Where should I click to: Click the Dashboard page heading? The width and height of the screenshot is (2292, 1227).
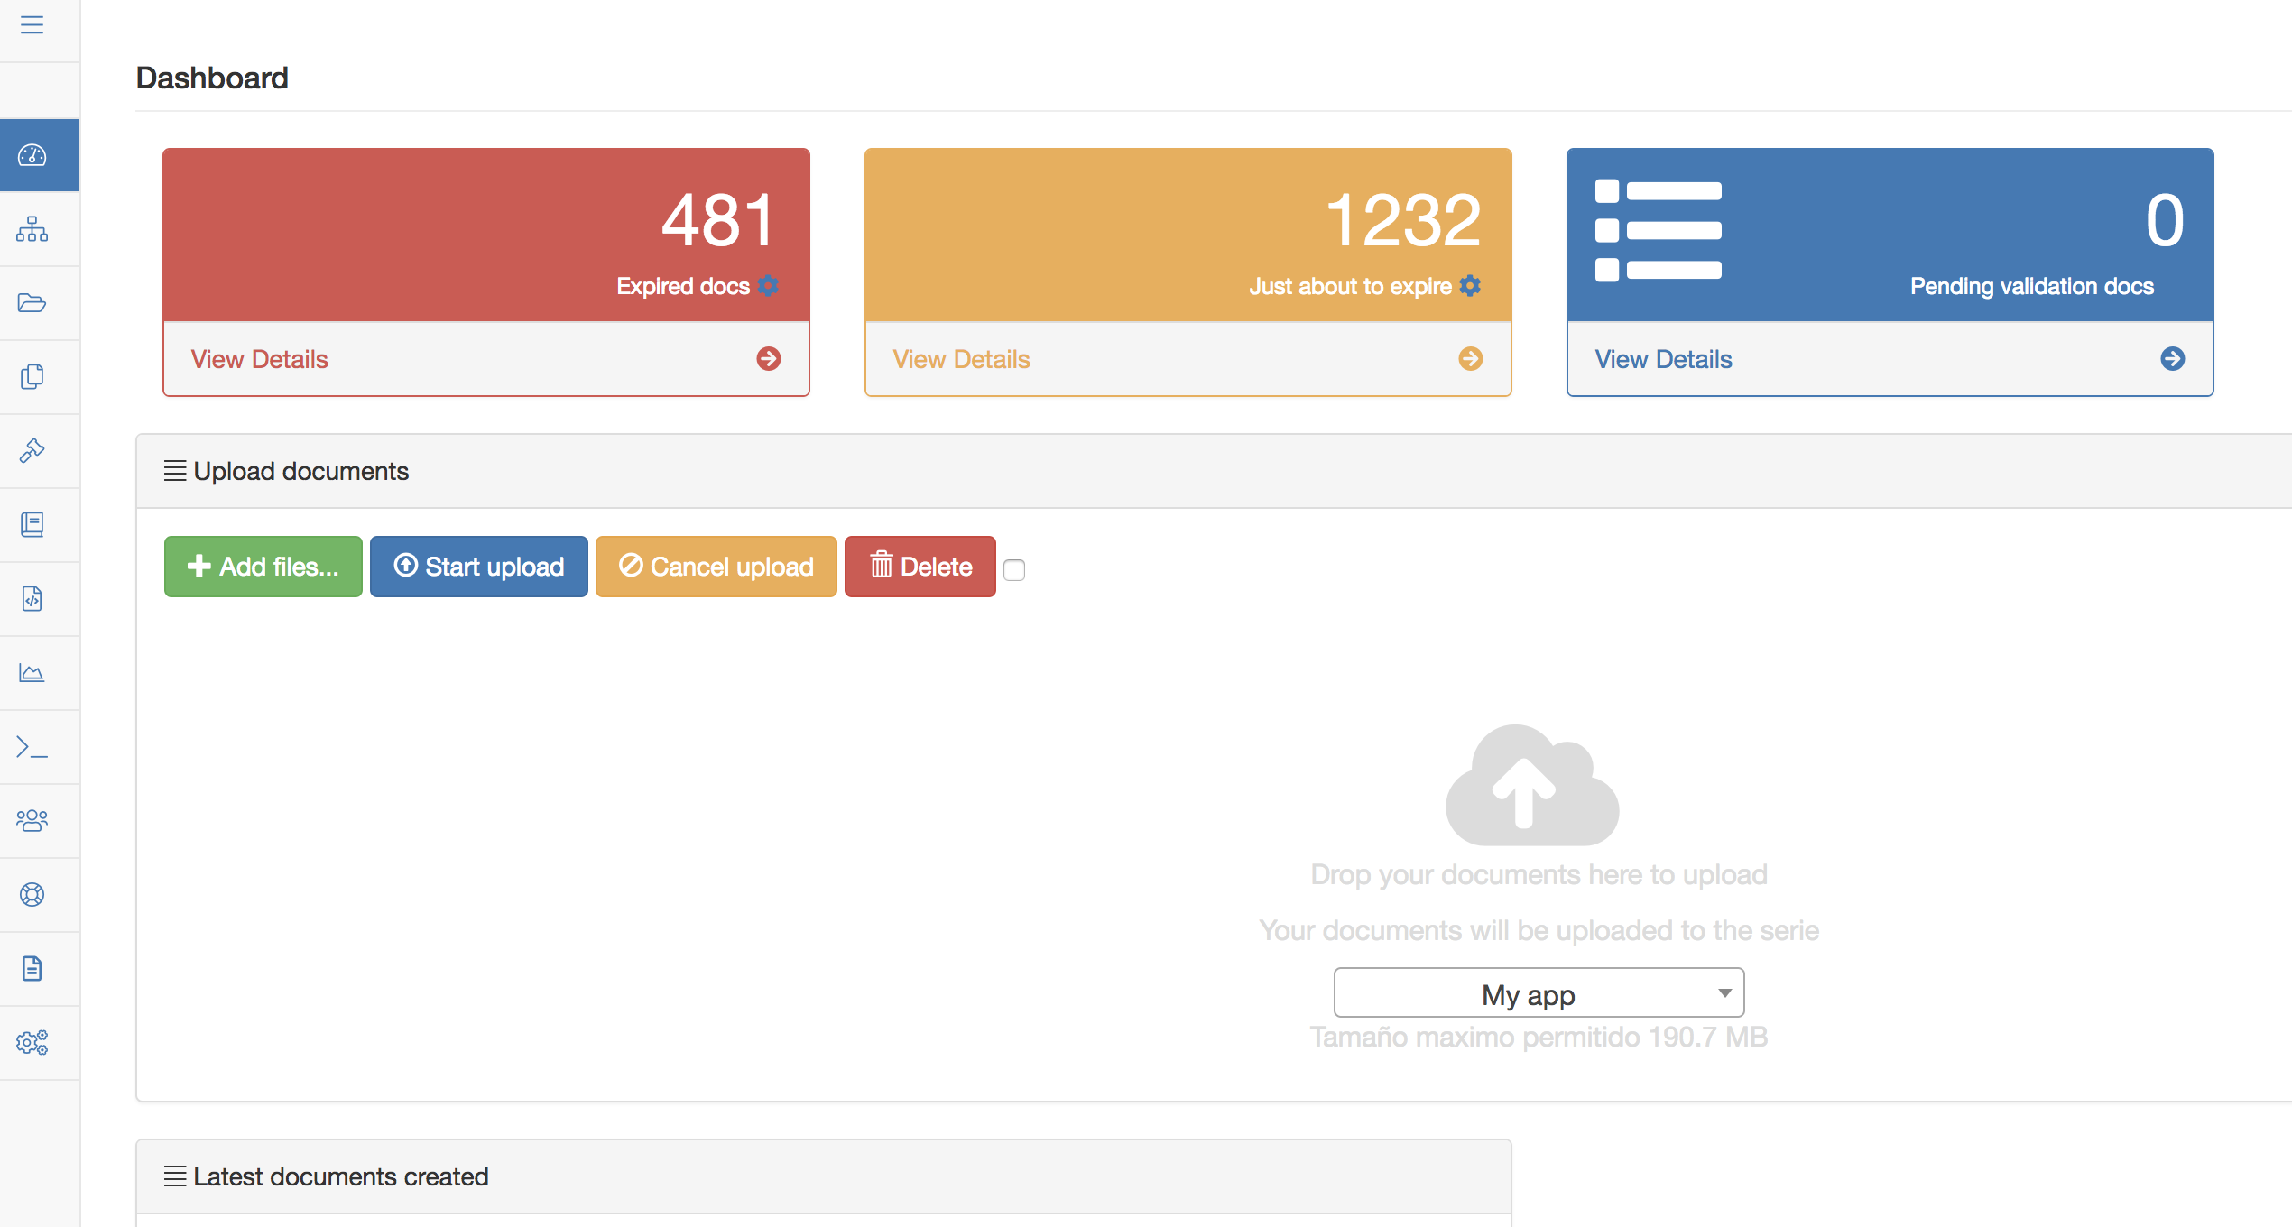pos(212,78)
